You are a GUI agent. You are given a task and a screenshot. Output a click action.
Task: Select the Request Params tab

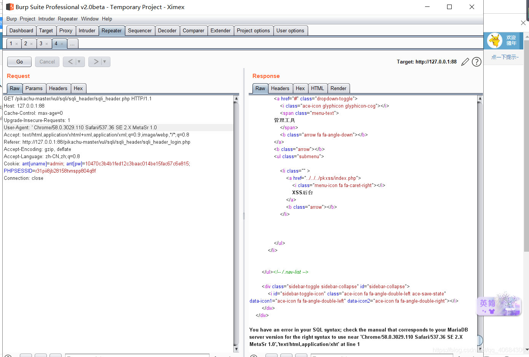(x=34, y=89)
